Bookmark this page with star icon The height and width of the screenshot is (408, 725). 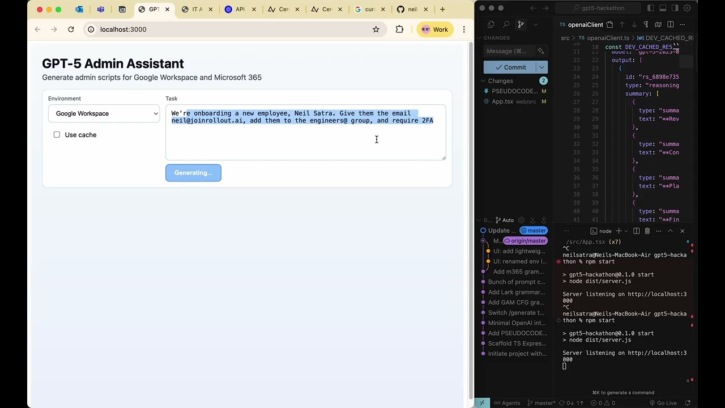point(376,29)
